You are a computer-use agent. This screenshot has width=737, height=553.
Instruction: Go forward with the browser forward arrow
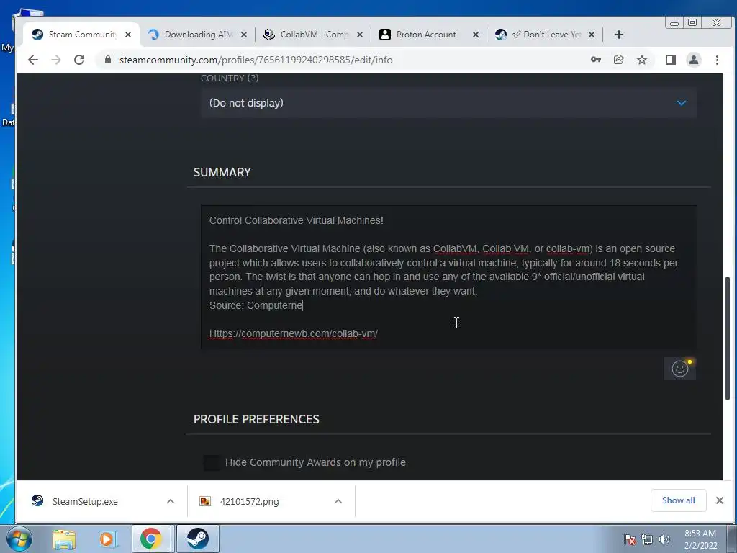56,60
